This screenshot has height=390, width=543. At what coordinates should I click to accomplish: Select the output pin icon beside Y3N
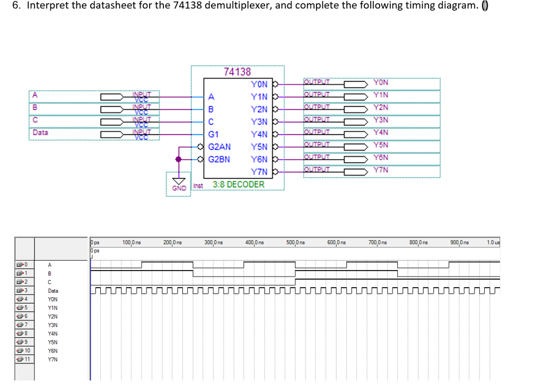coord(355,122)
